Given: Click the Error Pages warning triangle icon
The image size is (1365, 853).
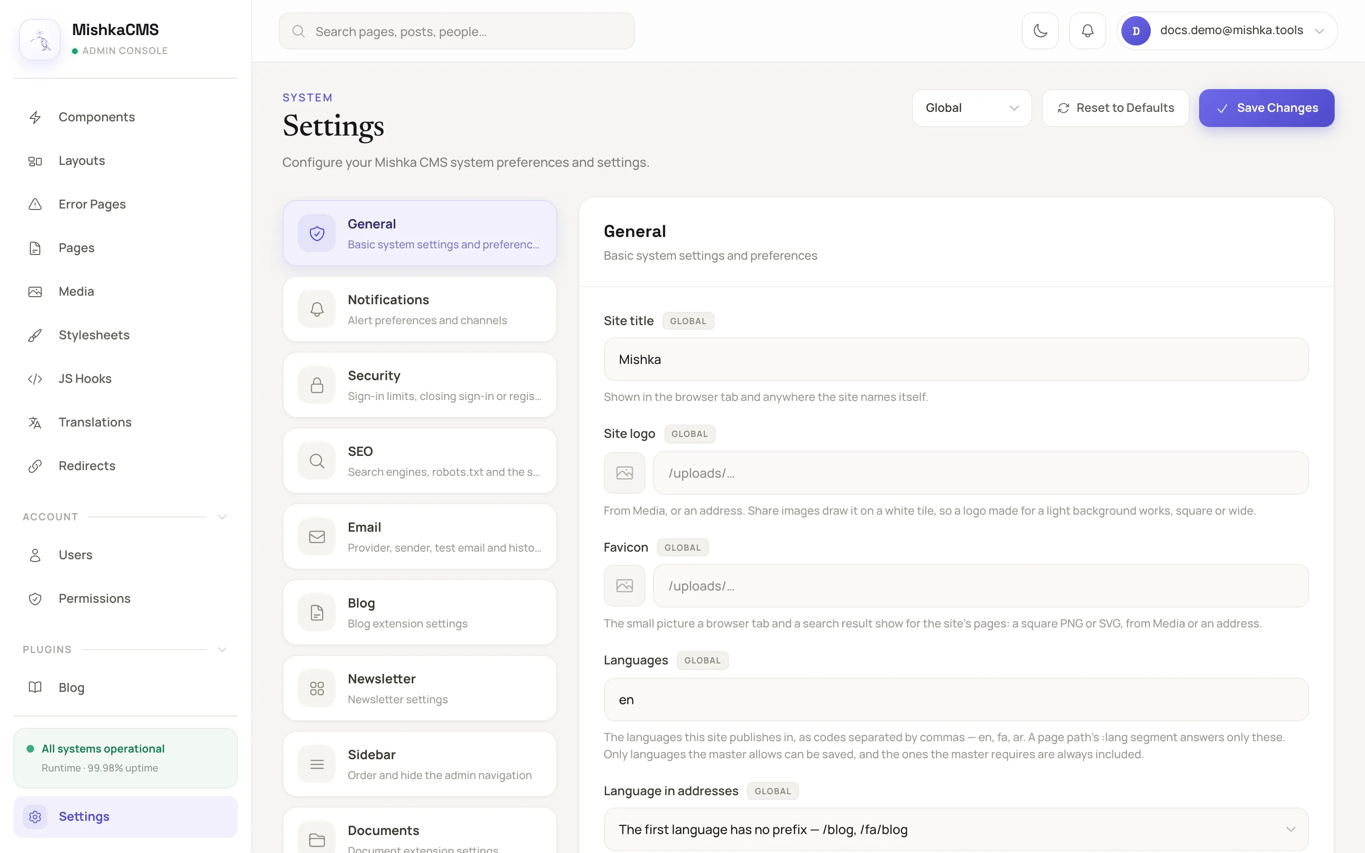Looking at the screenshot, I should (x=35, y=204).
